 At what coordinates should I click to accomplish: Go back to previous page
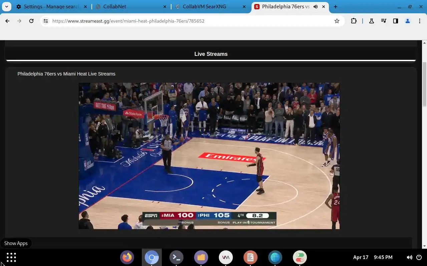pos(7,21)
